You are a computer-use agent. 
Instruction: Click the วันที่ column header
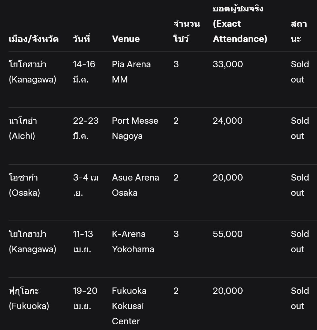click(x=82, y=38)
